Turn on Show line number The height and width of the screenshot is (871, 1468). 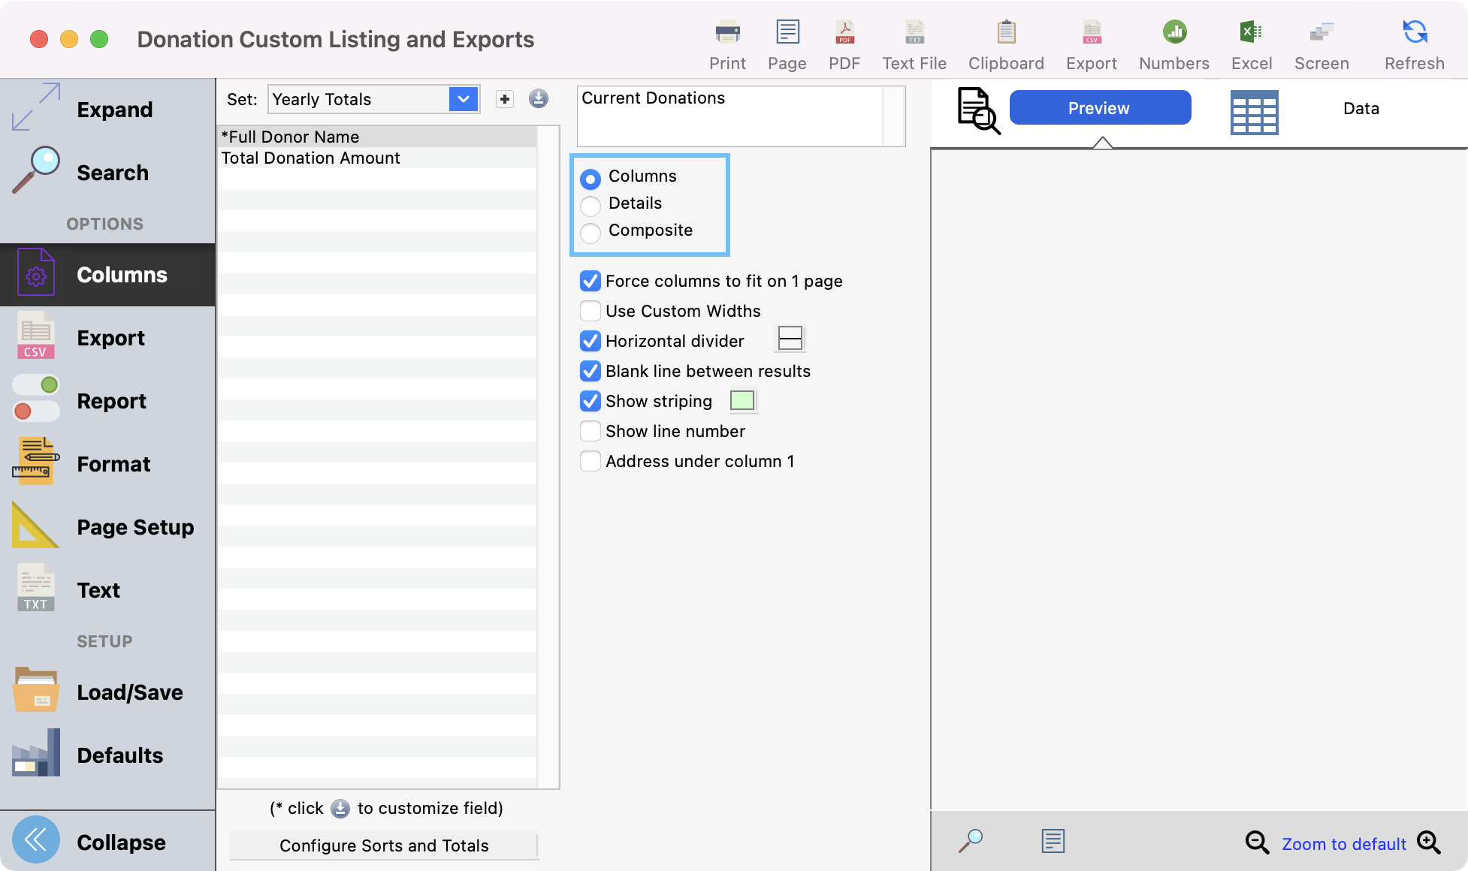[x=591, y=431]
